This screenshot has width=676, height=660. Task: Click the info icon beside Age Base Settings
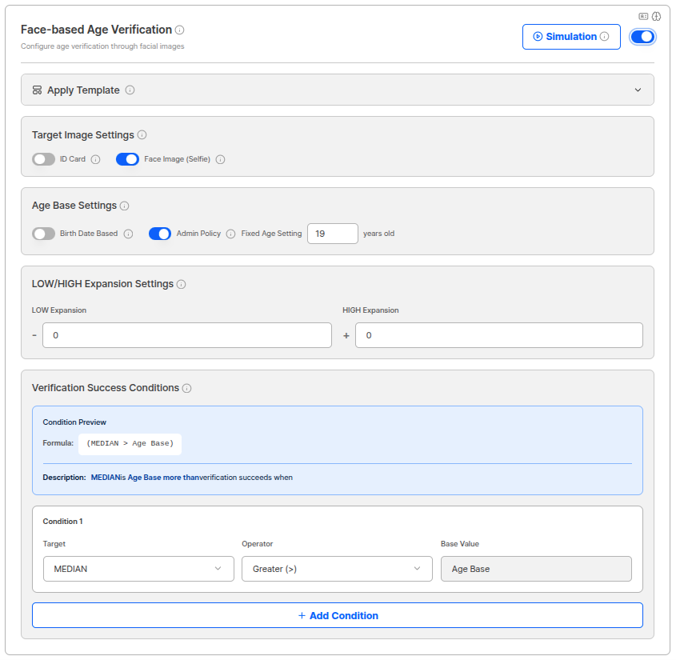coord(124,206)
